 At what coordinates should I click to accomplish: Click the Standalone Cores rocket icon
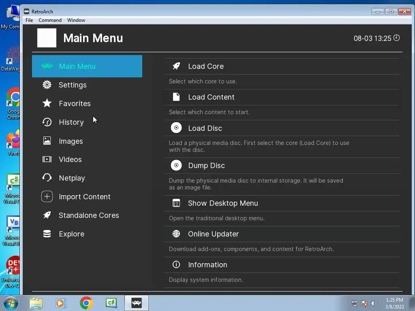coord(47,215)
